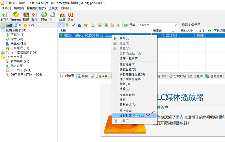The image size is (225, 142).
Task: Open the 彗星通行證(C) menu
Action: click(36, 8)
